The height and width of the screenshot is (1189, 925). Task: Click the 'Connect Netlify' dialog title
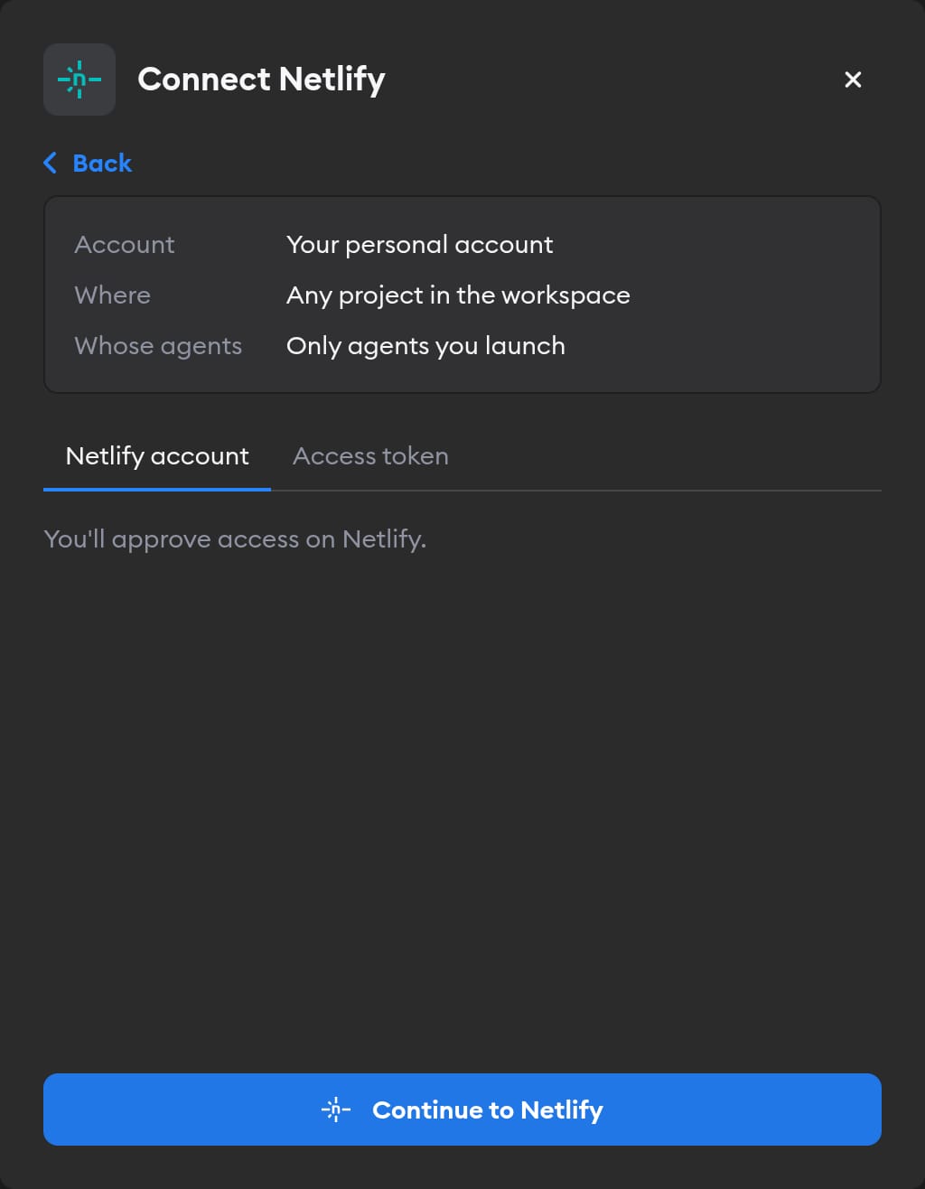[261, 80]
